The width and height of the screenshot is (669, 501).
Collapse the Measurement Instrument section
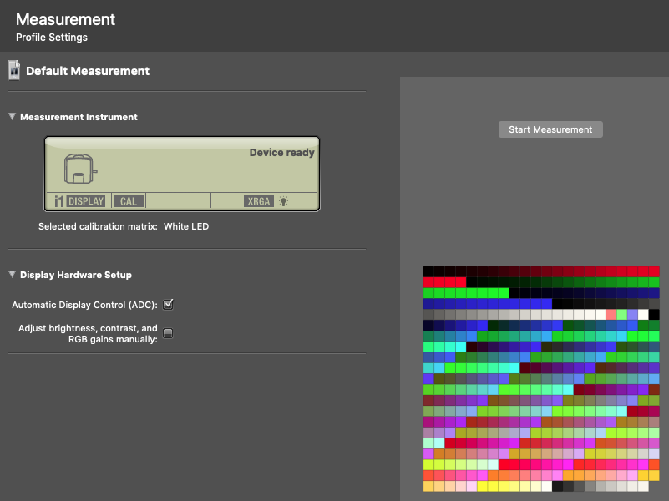click(12, 116)
